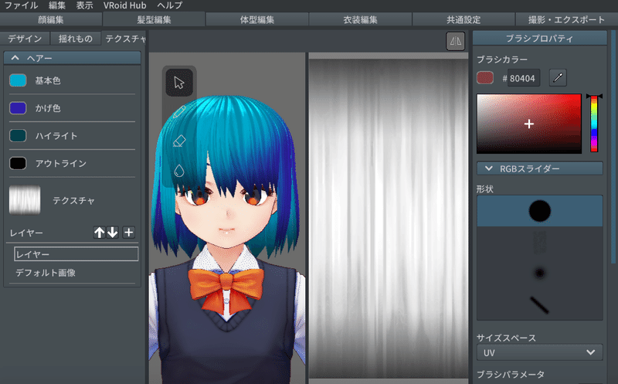
Task: Choose the faint textured brush shape
Action: click(x=539, y=242)
